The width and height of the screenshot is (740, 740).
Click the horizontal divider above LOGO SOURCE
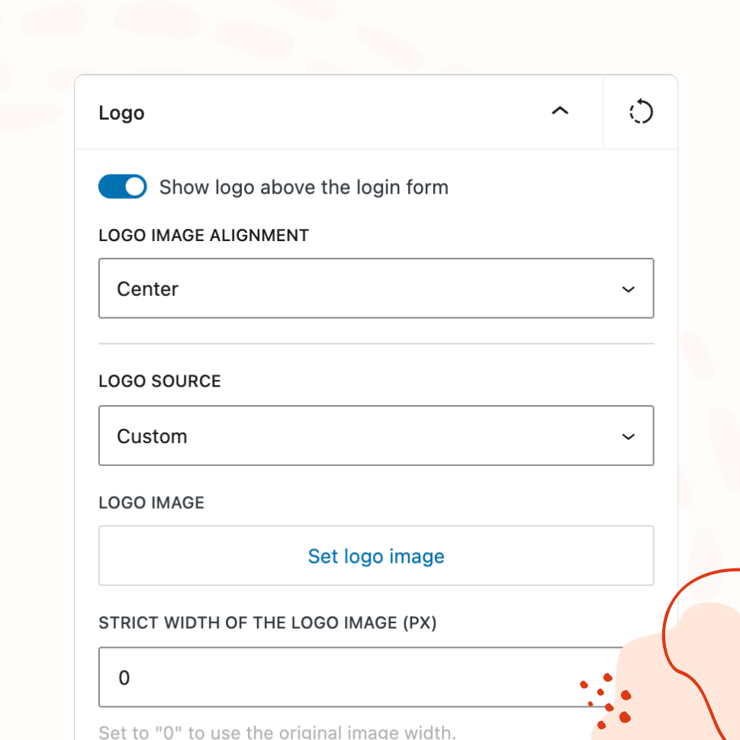pyautogui.click(x=375, y=343)
